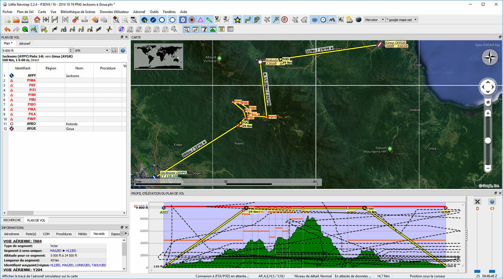This screenshot has height=279, width=503.
Task: Click the map zoom in plus button
Action: click(488, 113)
